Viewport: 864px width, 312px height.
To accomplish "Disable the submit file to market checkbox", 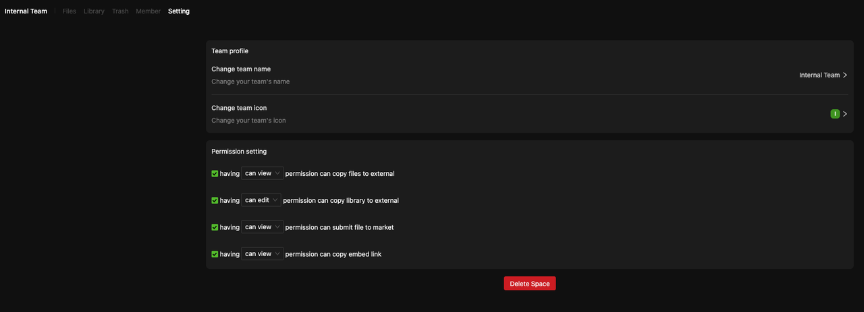I will pyautogui.click(x=215, y=227).
